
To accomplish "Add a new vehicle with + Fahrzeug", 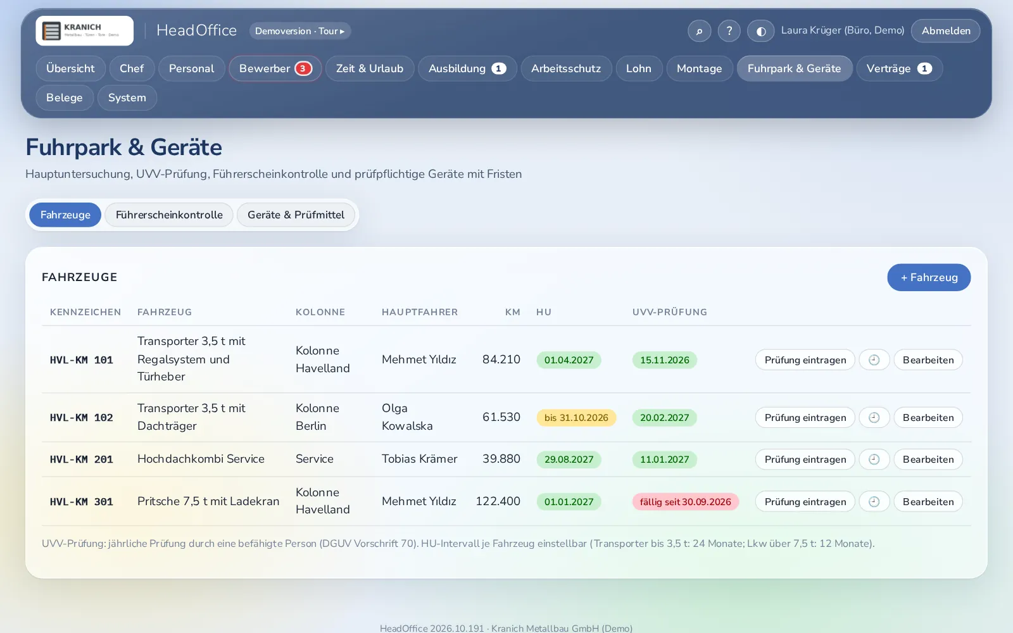I will tap(929, 277).
